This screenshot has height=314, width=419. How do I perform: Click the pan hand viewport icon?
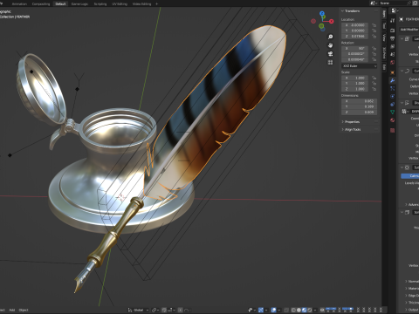(330, 45)
